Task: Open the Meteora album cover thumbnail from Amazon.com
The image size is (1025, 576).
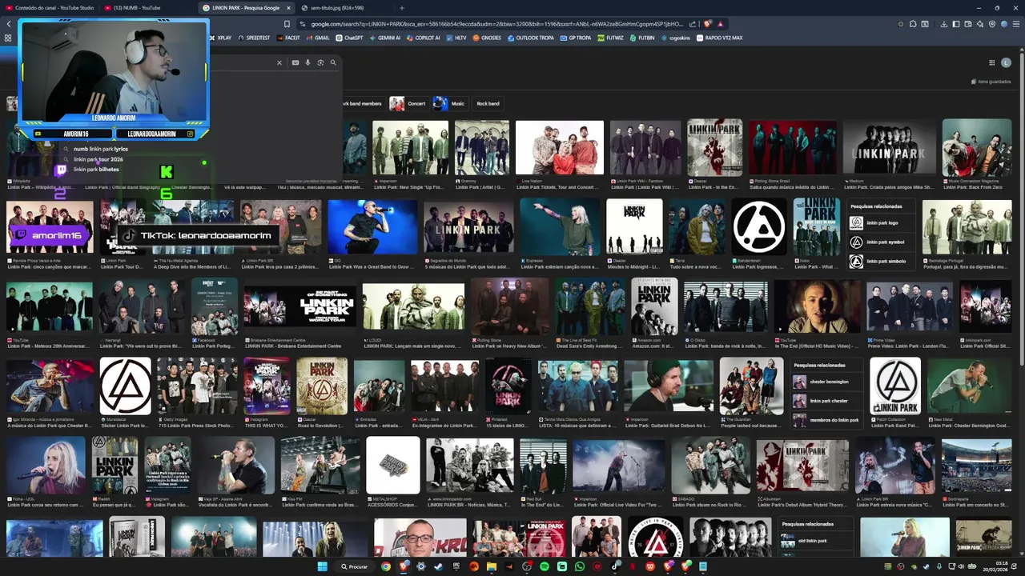Action: [654, 307]
